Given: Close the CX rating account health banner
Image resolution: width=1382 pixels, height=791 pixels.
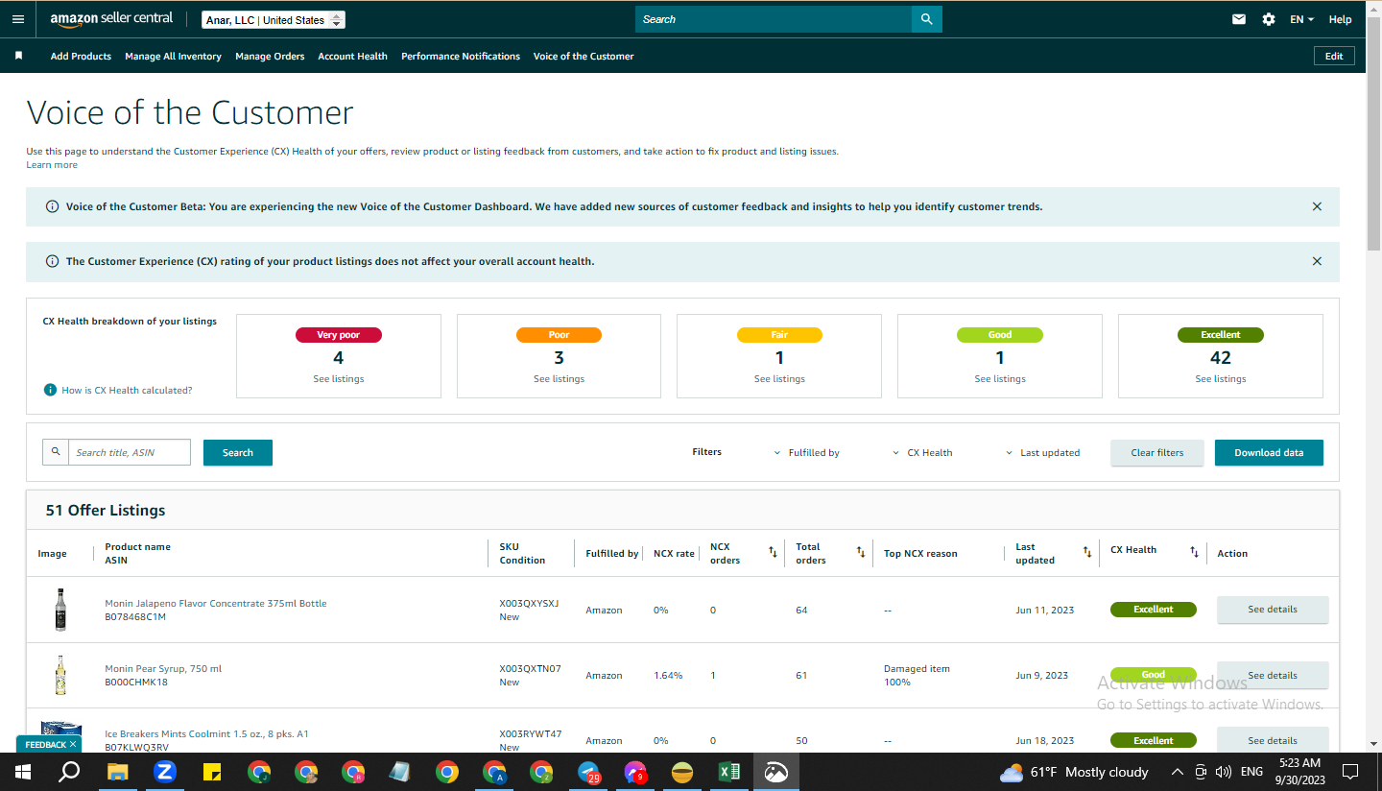Looking at the screenshot, I should [1317, 261].
